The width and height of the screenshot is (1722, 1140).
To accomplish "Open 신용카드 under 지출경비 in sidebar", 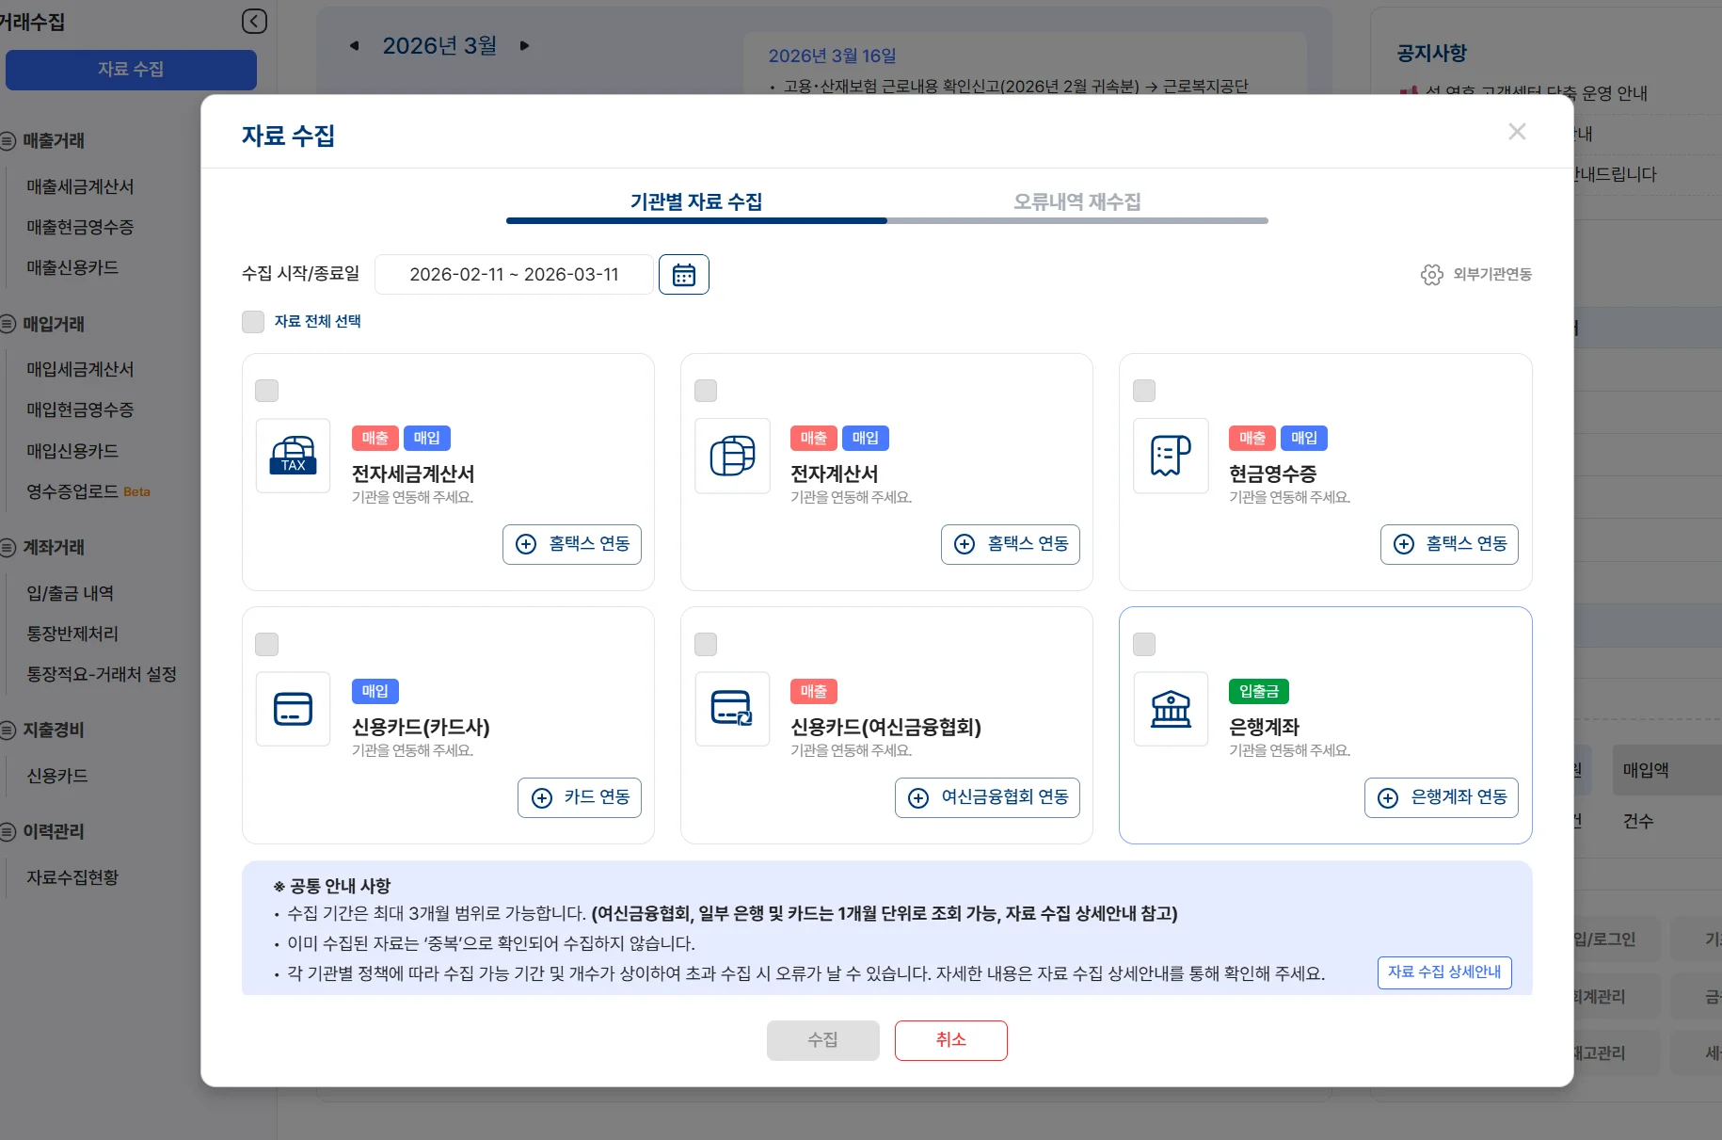I will pos(57,776).
